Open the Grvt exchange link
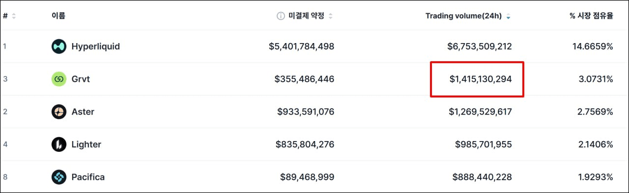 [81, 79]
